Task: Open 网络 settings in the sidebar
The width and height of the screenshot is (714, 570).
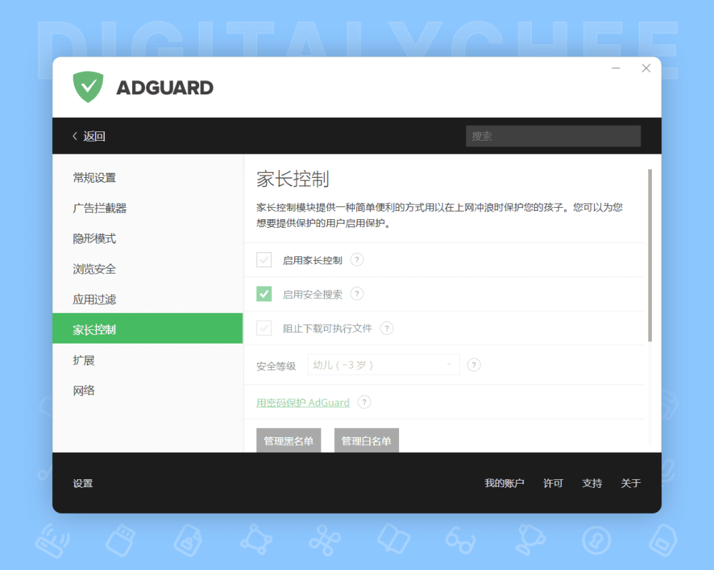Action: tap(148, 391)
